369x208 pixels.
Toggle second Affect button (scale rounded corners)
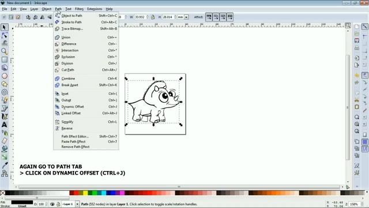(x=216, y=17)
